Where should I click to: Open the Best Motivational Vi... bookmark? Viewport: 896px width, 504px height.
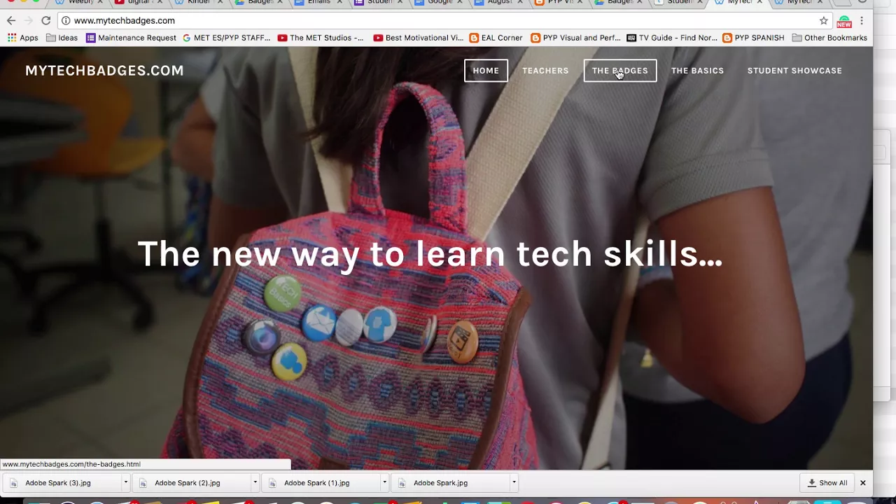[418, 38]
